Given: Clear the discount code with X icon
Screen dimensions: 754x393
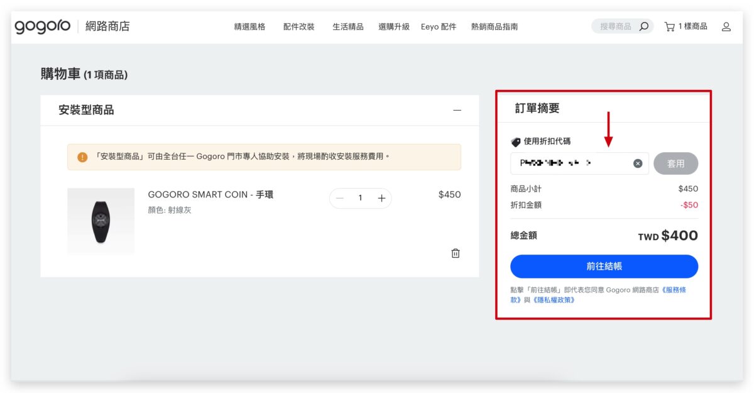Looking at the screenshot, I should coord(638,163).
